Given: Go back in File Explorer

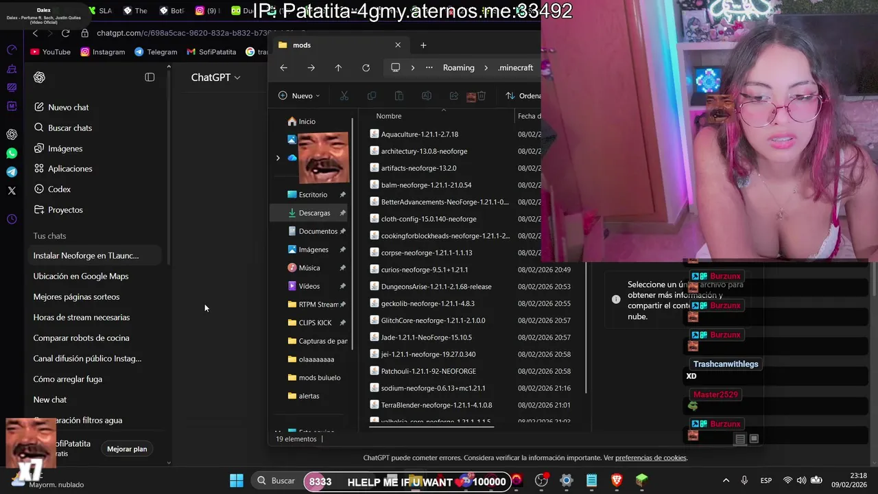Looking at the screenshot, I should pyautogui.click(x=283, y=68).
